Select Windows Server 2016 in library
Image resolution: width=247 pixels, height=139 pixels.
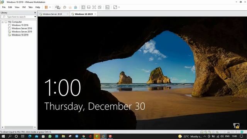[22, 28]
